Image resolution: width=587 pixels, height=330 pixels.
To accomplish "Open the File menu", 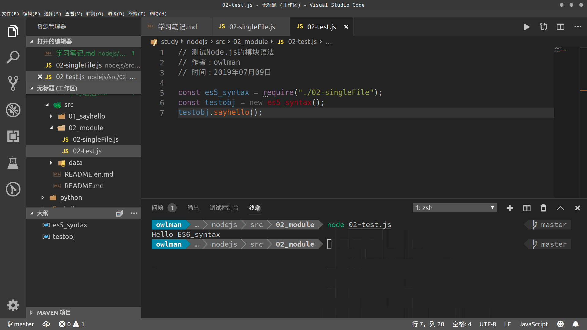I will click(10, 14).
